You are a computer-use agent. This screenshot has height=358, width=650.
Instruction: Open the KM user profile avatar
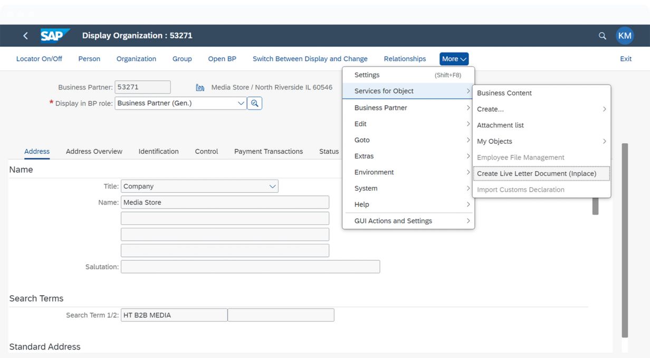tap(625, 36)
